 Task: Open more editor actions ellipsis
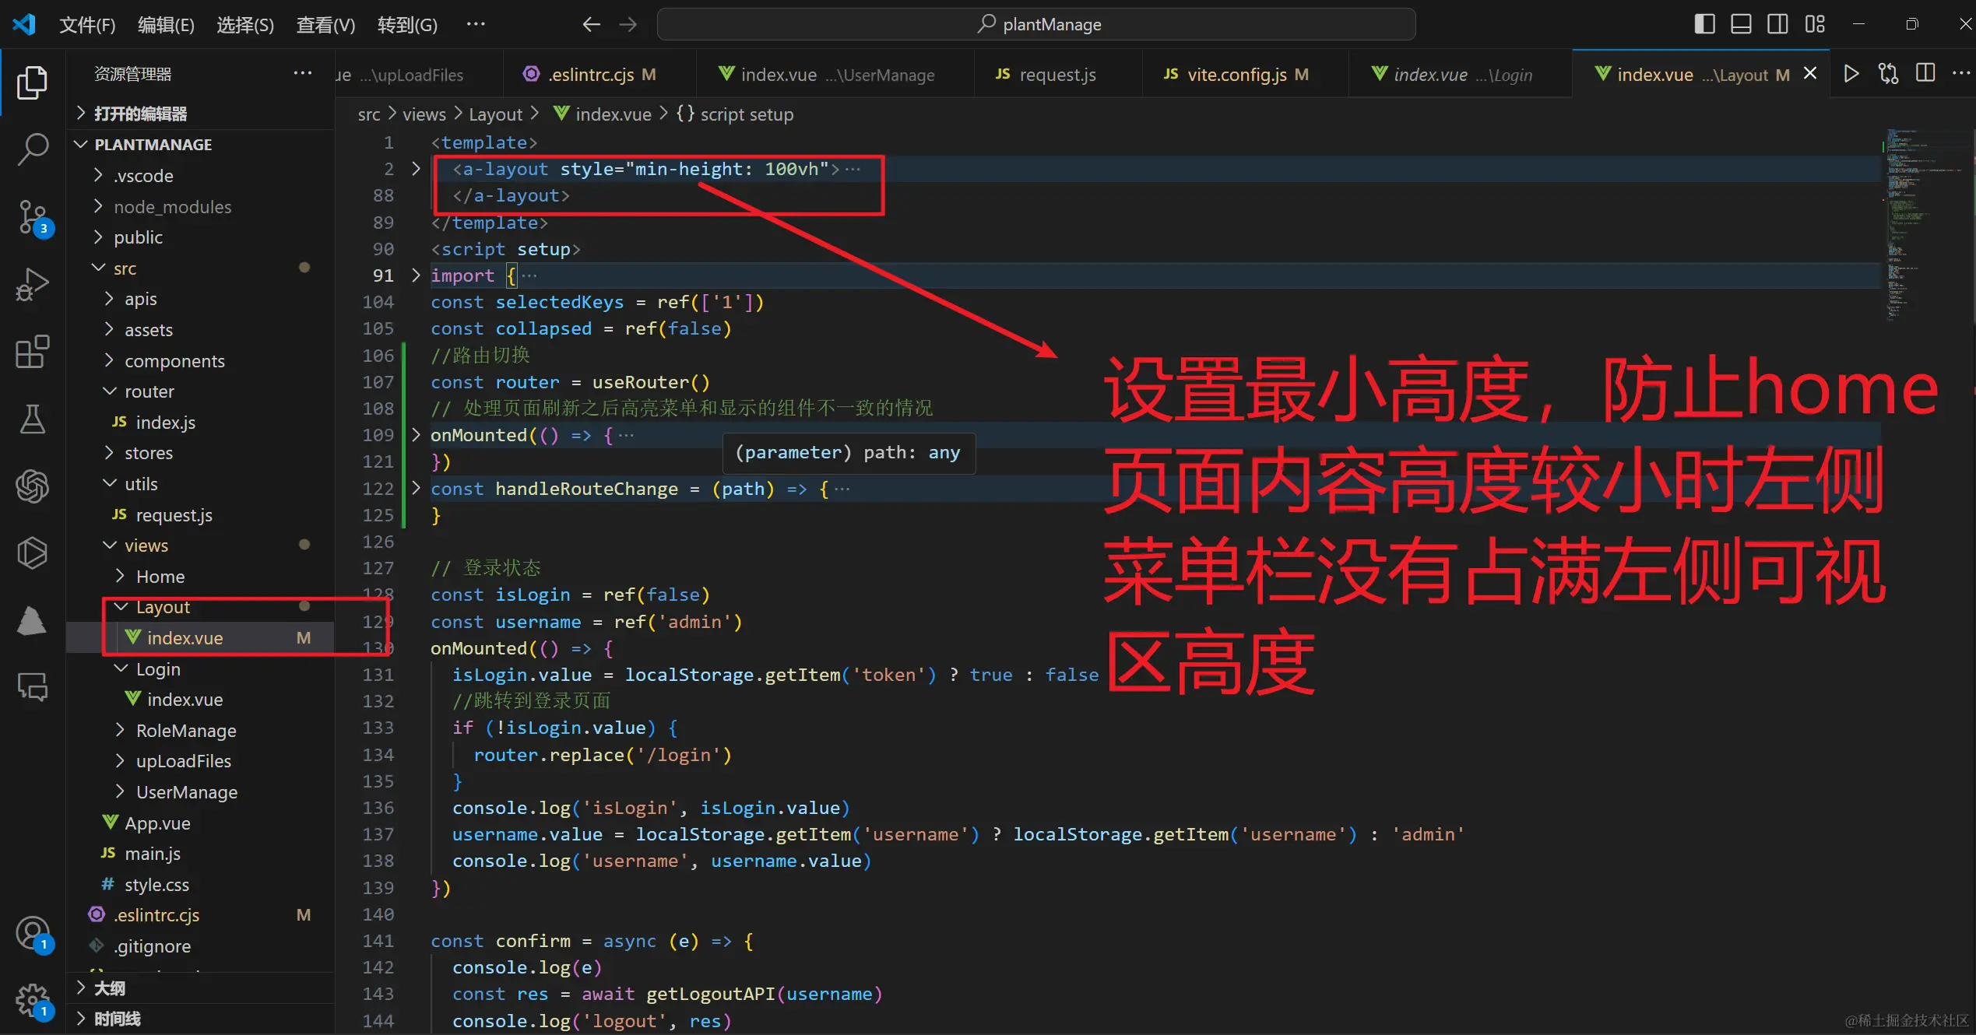(x=1961, y=74)
